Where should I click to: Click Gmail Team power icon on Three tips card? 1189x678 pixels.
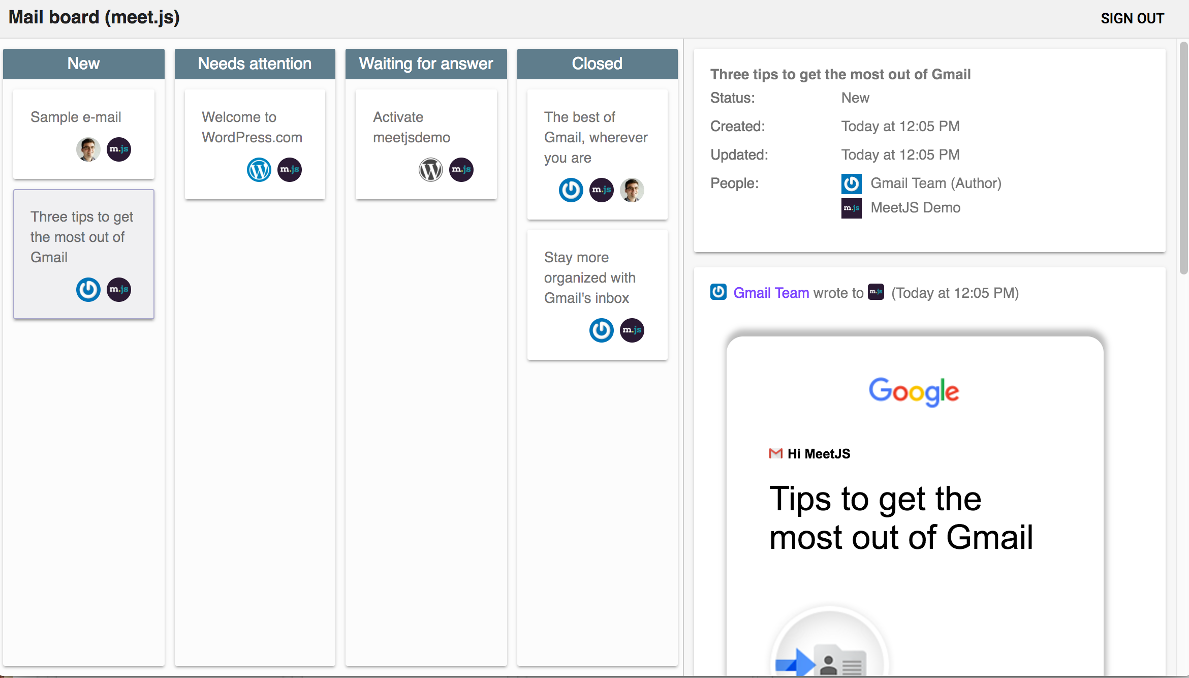click(x=88, y=289)
